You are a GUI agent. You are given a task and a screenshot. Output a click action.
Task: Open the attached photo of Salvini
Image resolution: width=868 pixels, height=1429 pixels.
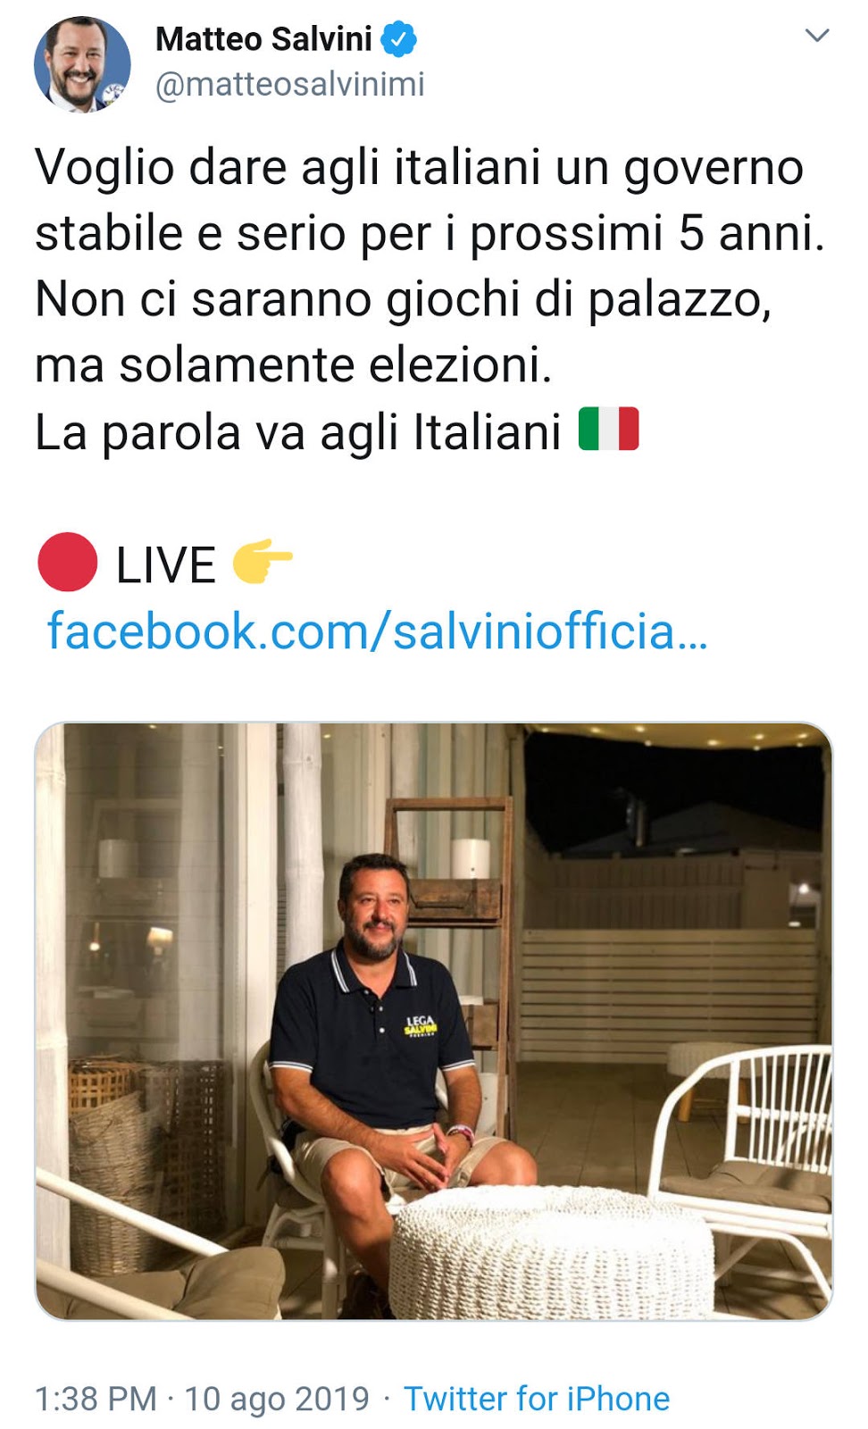[x=434, y=1021]
